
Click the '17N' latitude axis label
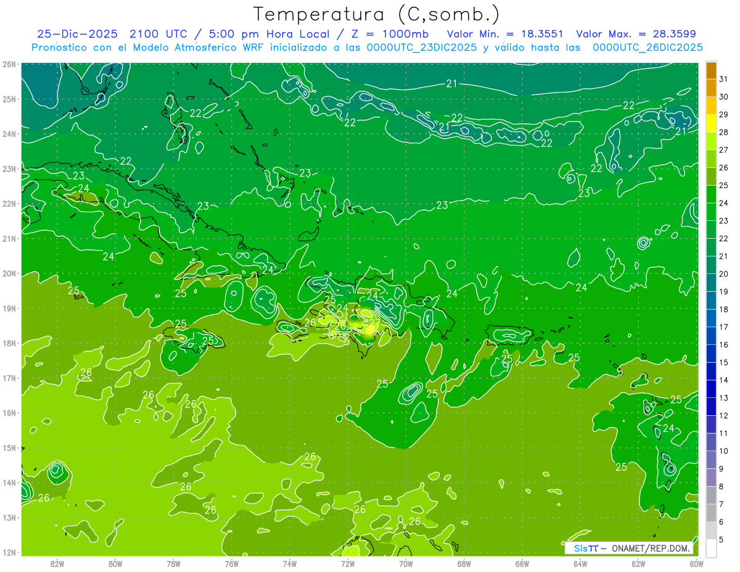coord(9,378)
